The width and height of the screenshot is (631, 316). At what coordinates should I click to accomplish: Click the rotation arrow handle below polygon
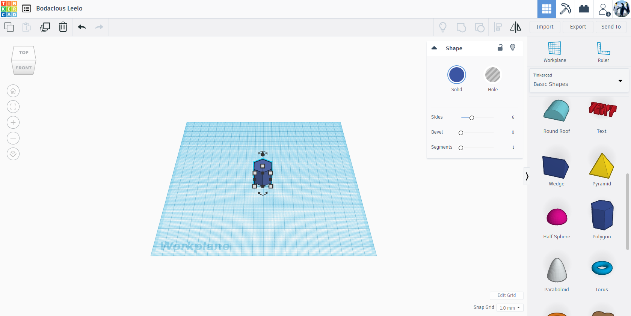tap(263, 194)
